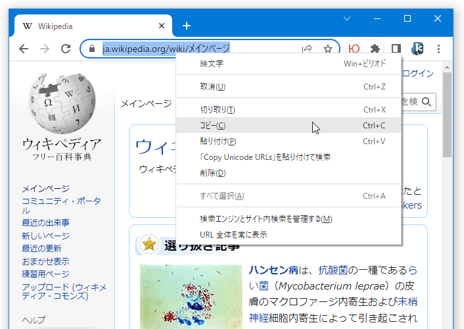Click the 抗酸菌 link
The height and width of the screenshot is (329, 464).
click(333, 270)
